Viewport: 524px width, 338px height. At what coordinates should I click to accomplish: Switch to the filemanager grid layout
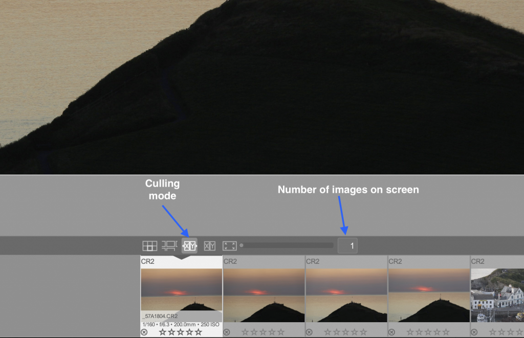pyautogui.click(x=149, y=246)
